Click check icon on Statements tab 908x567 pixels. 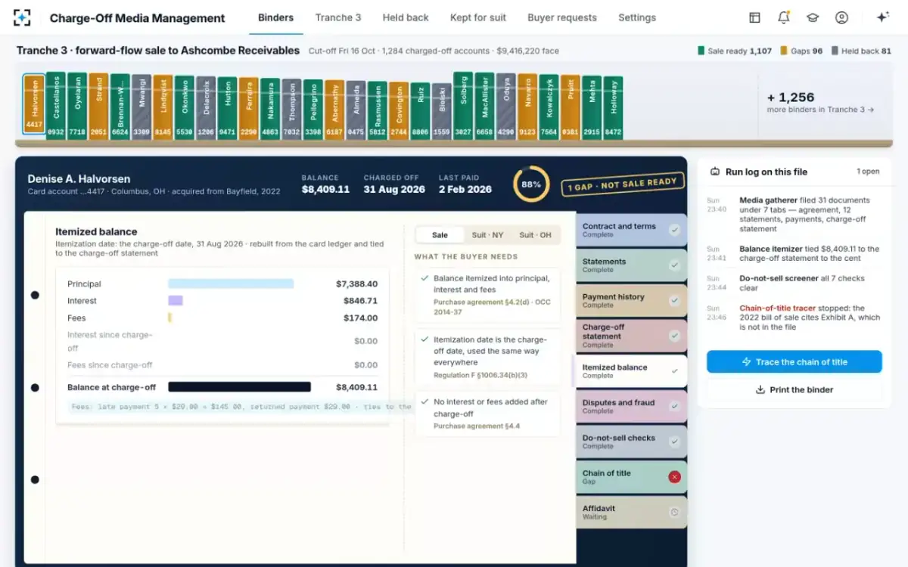click(x=674, y=265)
